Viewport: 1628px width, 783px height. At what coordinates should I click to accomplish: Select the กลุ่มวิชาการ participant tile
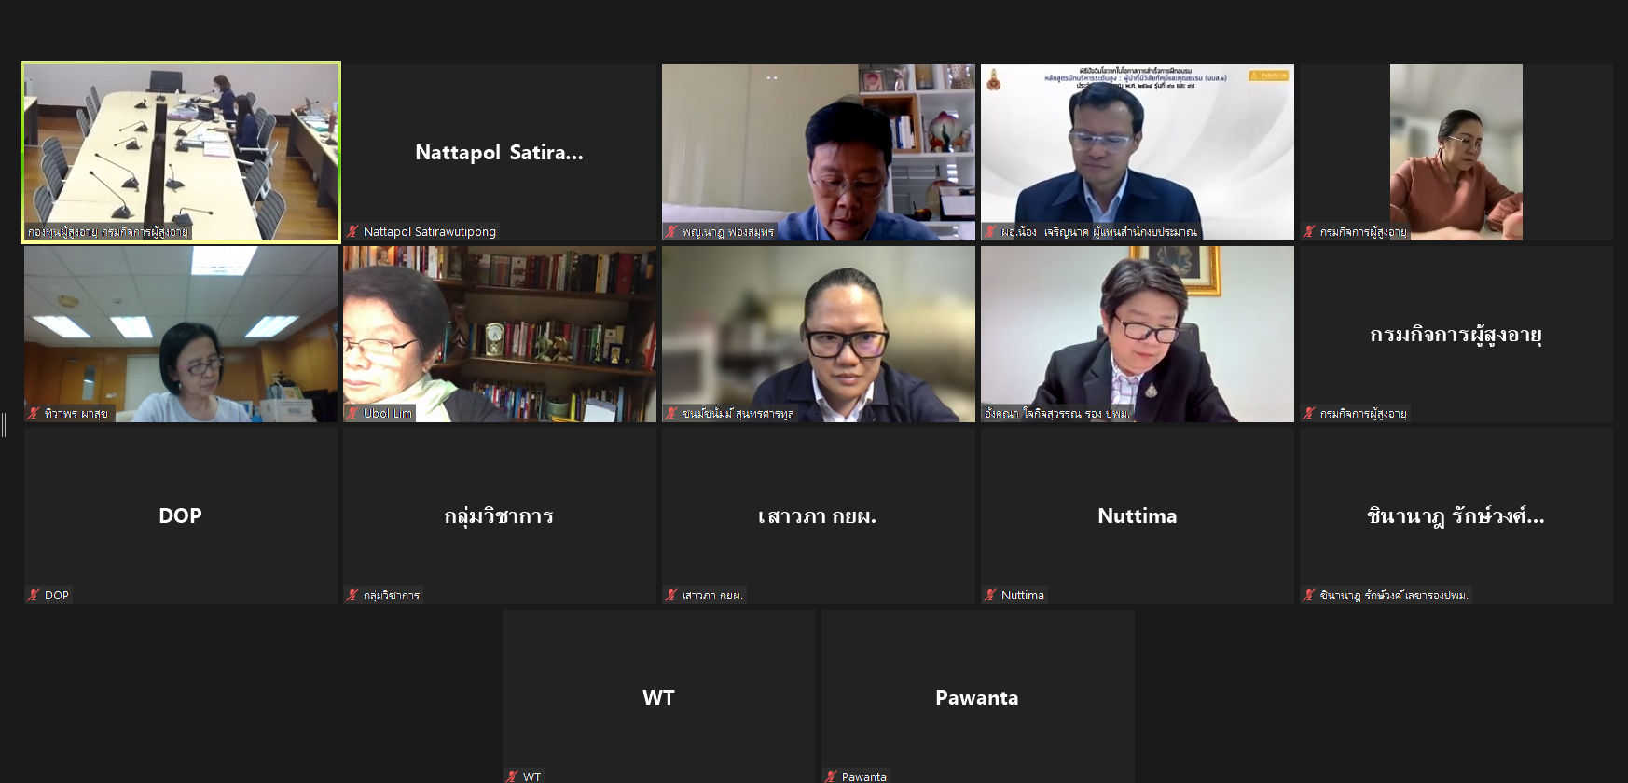coord(500,515)
